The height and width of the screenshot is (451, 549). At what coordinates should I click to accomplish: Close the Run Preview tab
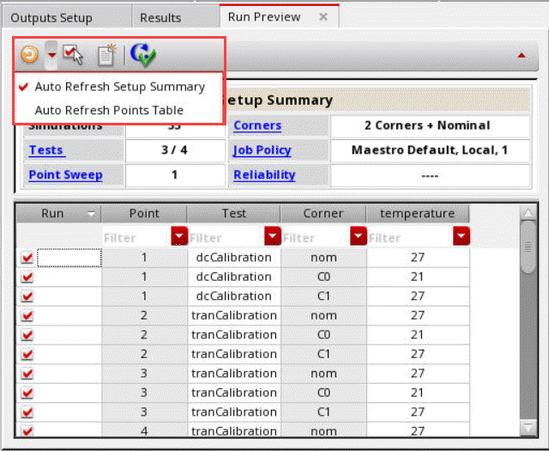point(323,16)
